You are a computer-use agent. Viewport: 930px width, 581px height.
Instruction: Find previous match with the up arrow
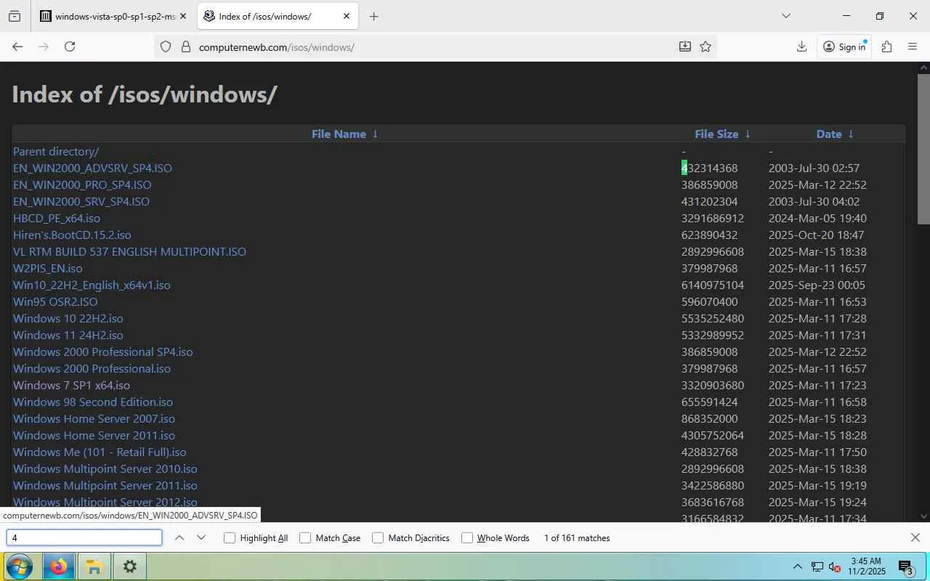pyautogui.click(x=179, y=537)
